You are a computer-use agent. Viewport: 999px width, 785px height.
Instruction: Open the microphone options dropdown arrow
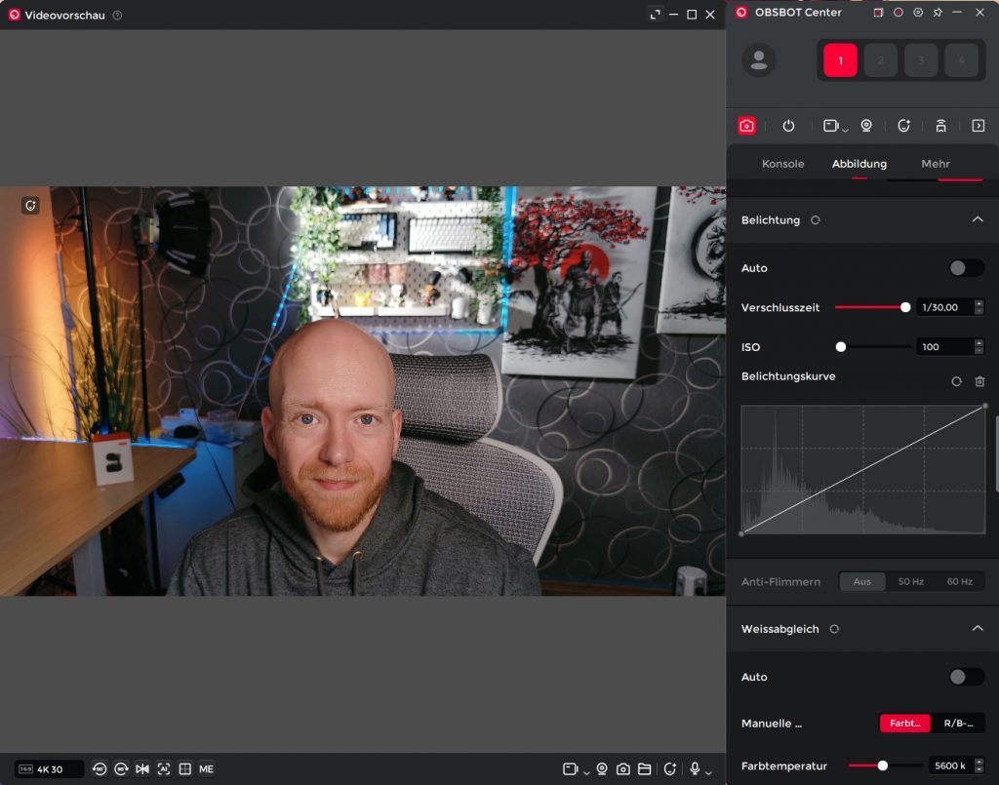pos(708,773)
